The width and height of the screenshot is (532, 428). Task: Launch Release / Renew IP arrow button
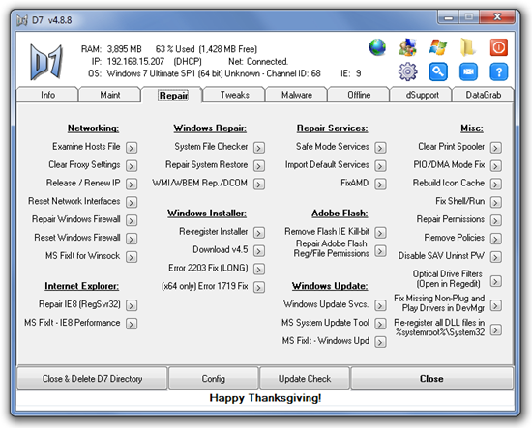pyautogui.click(x=132, y=184)
